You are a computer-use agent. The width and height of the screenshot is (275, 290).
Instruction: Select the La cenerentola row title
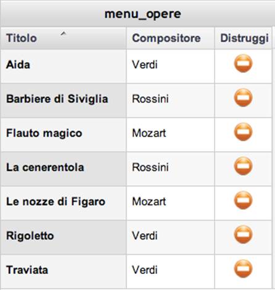click(x=45, y=167)
